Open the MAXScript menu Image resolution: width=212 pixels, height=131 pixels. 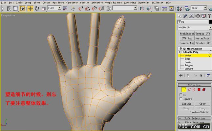point(158,3)
